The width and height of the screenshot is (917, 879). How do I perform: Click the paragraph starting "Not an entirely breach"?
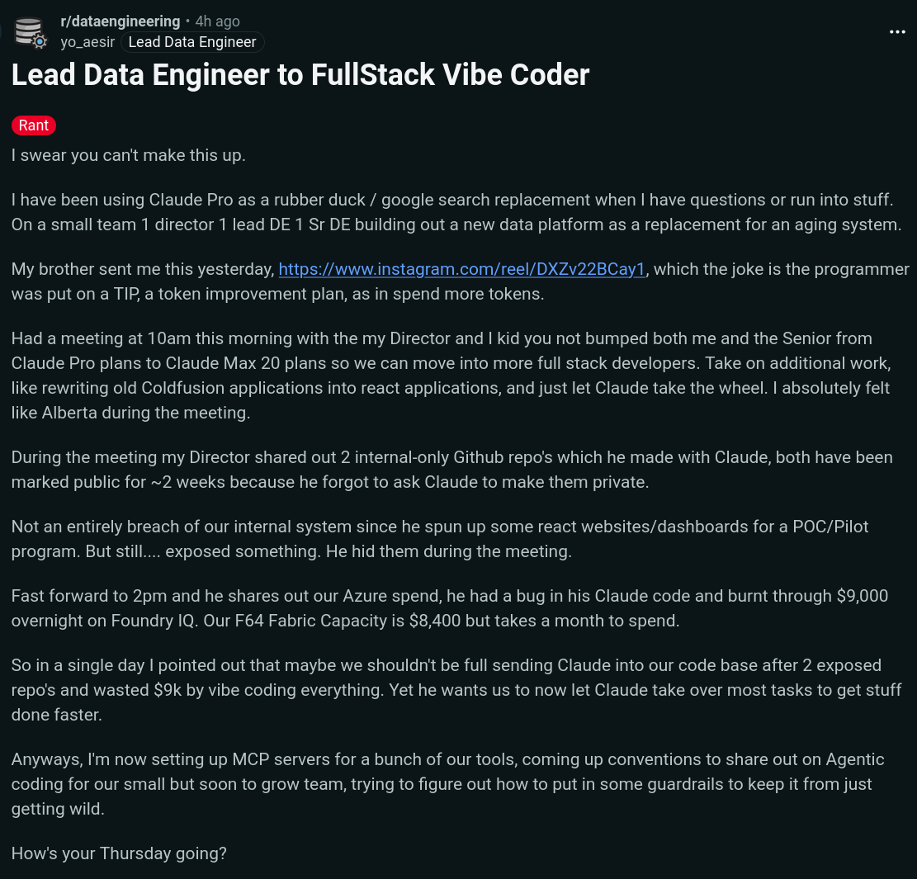tap(439, 538)
